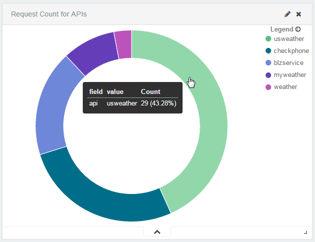
Task: Click the usweather green legend dot
Action: 268,39
